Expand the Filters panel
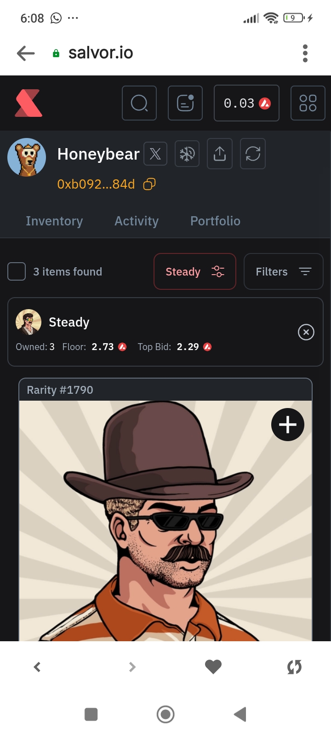The image size is (331, 736). 283,271
